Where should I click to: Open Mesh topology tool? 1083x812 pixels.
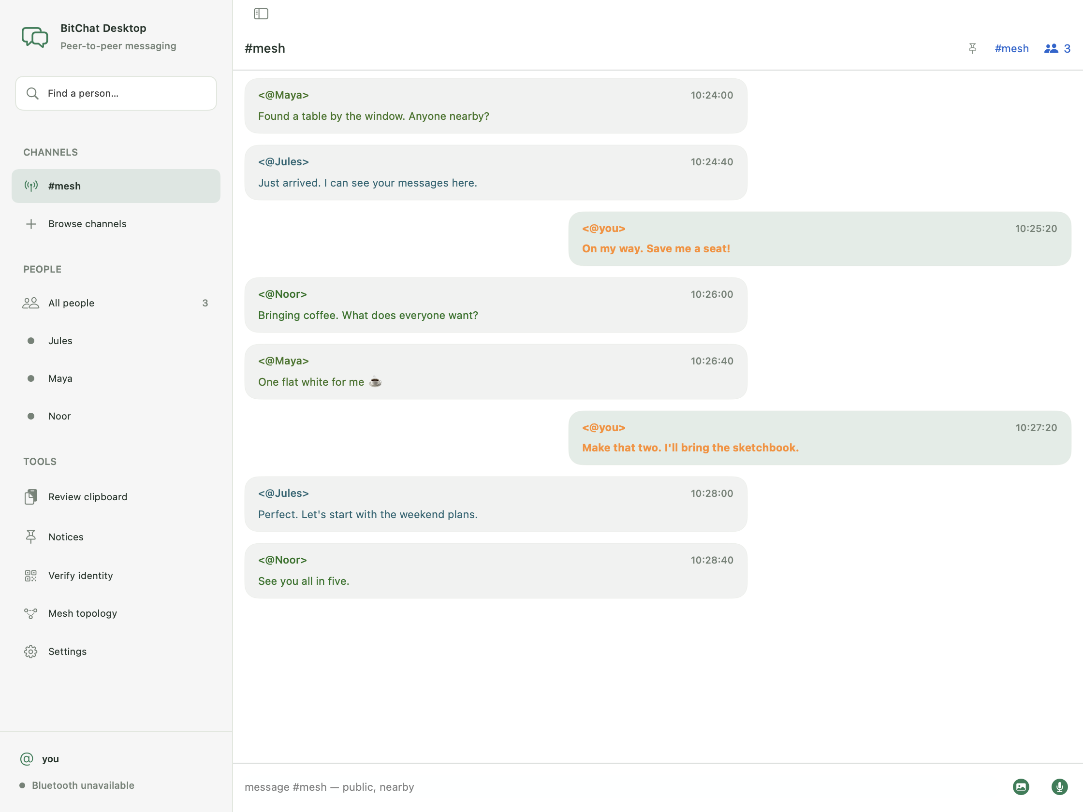(x=116, y=613)
